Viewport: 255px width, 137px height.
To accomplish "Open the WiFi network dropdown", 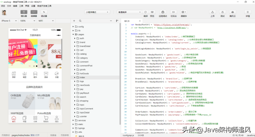I will coord(46,21).
